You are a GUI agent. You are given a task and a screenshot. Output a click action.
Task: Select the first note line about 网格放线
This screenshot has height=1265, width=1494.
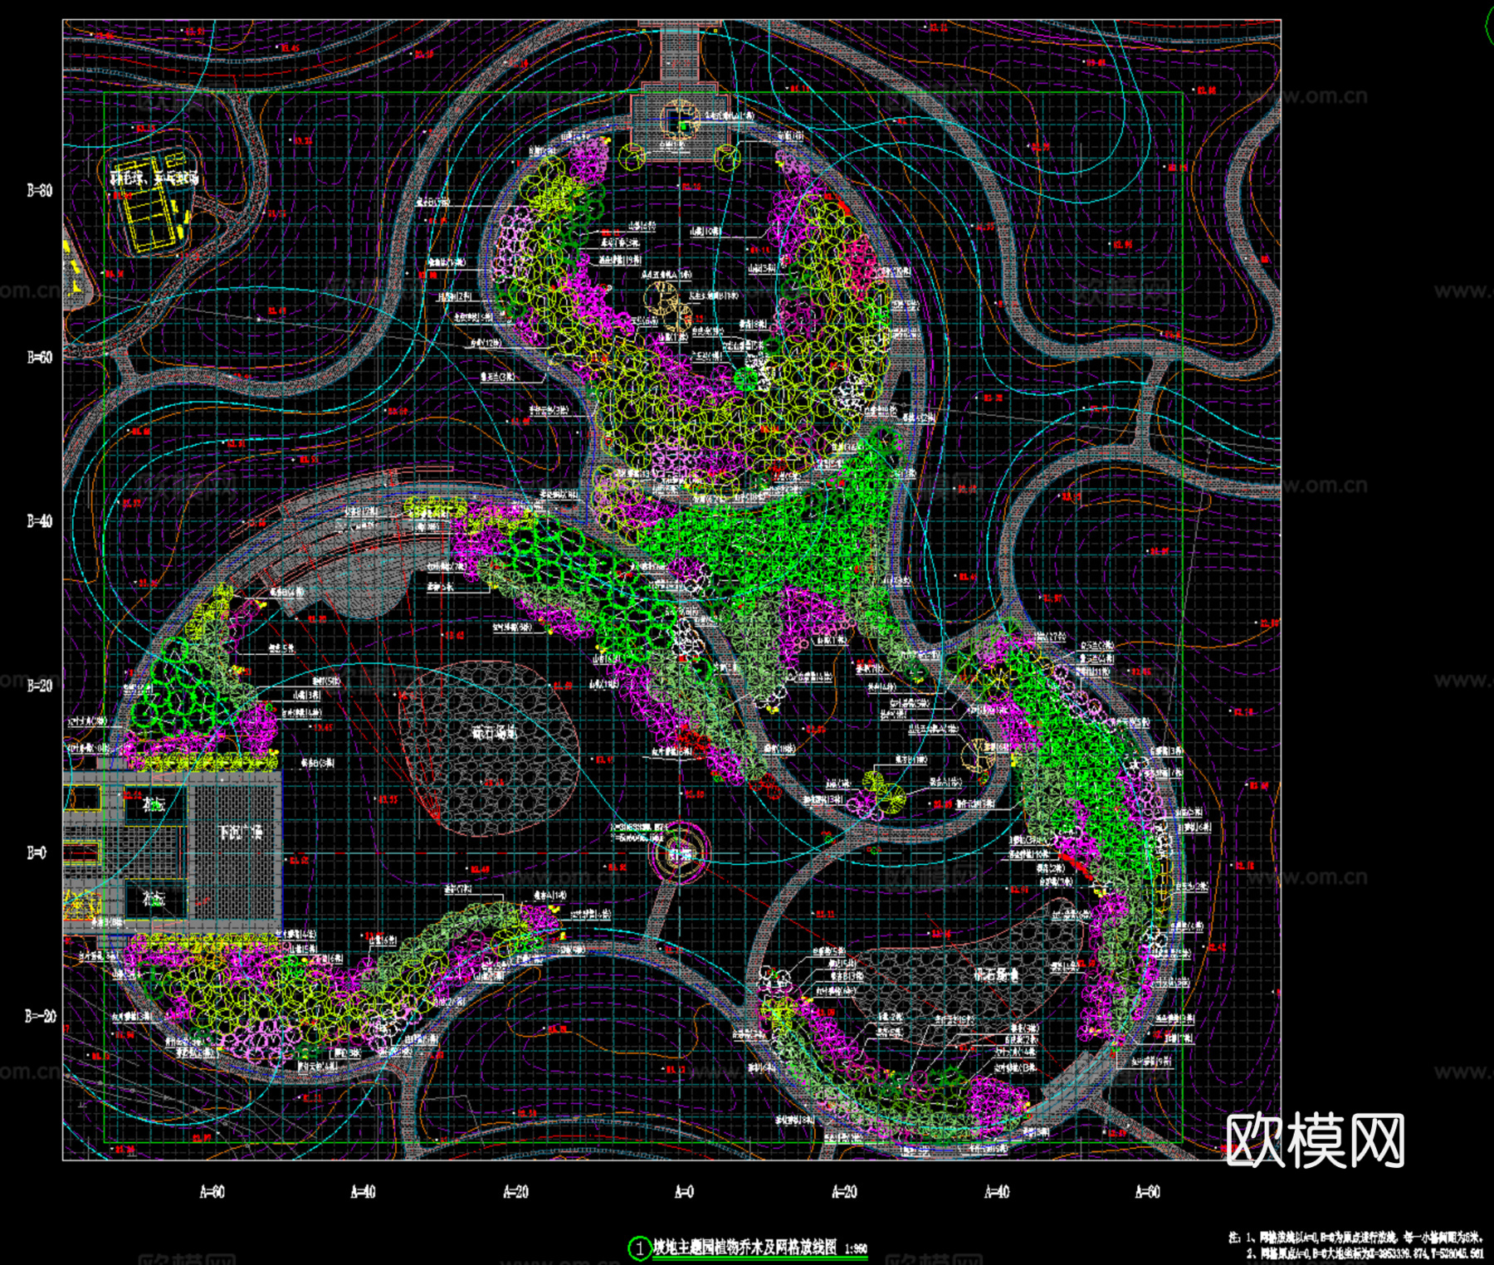pyautogui.click(x=1356, y=1238)
